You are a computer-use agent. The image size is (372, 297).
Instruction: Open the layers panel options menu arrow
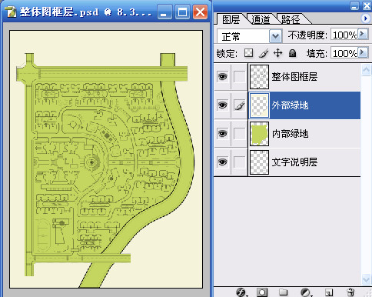coord(365,18)
